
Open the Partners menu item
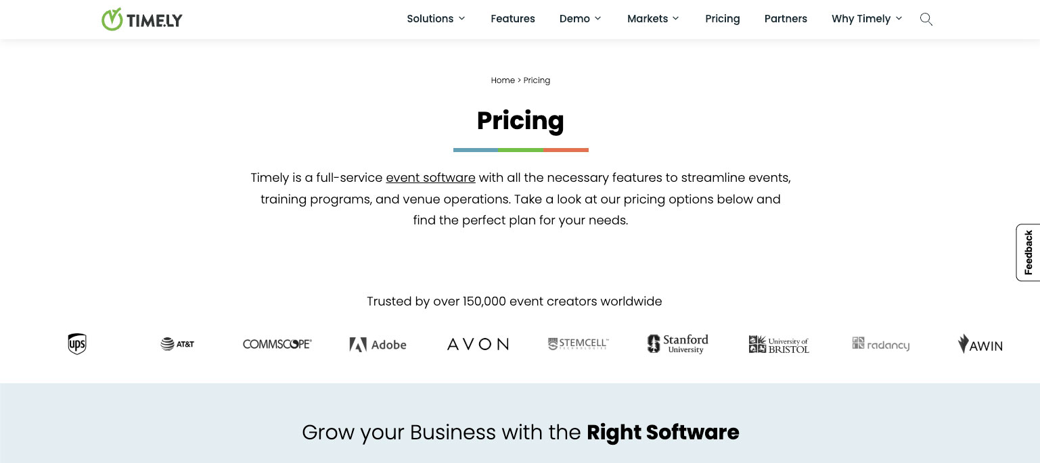click(x=786, y=19)
